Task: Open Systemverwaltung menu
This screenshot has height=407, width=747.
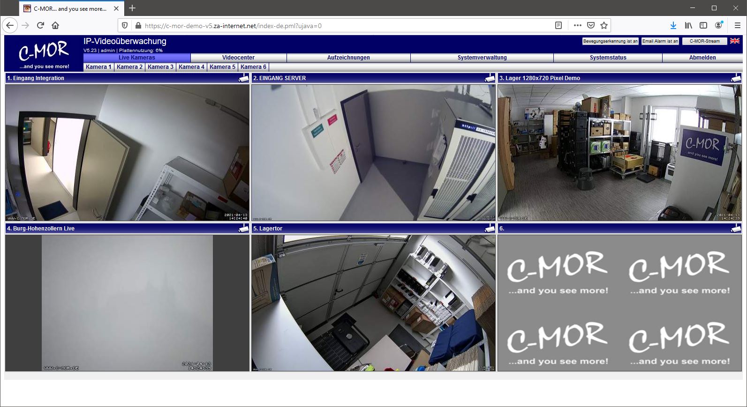Action: pyautogui.click(x=482, y=58)
